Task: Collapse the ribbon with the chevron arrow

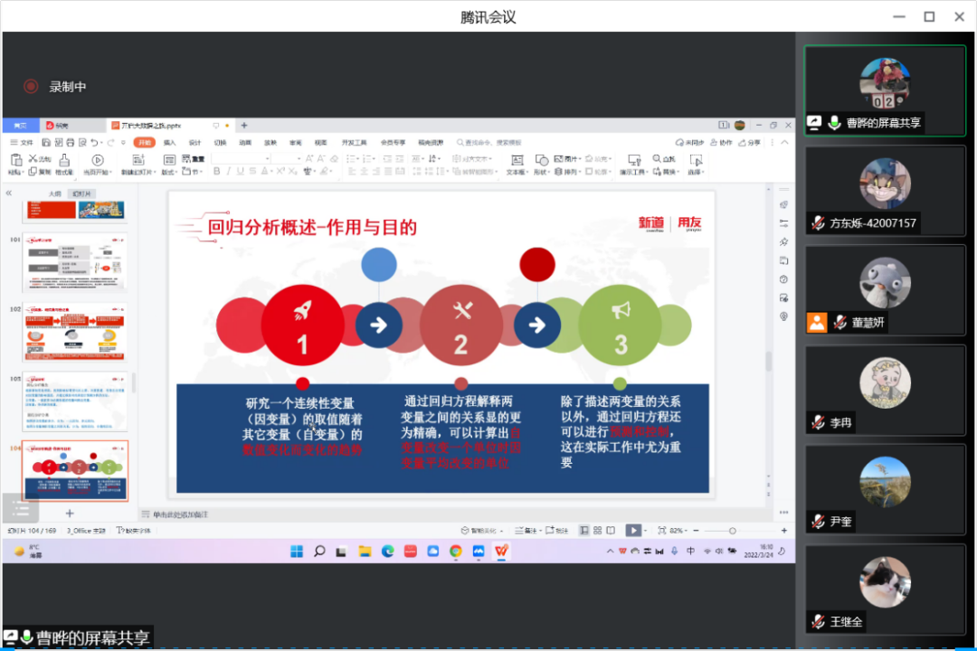Action: (784, 143)
